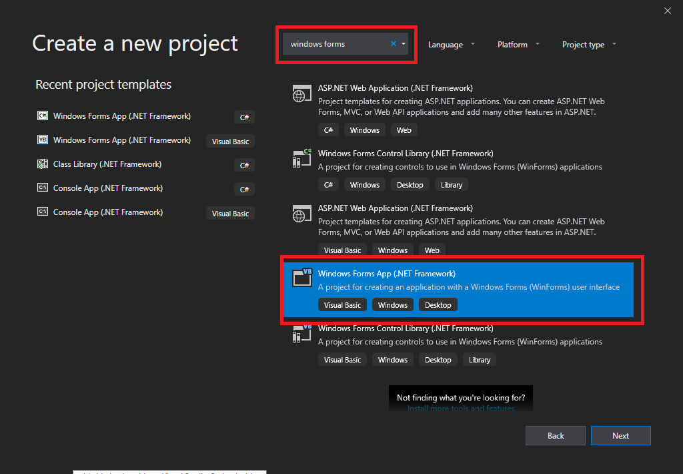Image resolution: width=683 pixels, height=474 pixels.
Task: Click the 'Not finding what you're looking for?' text
Action: coord(461,397)
